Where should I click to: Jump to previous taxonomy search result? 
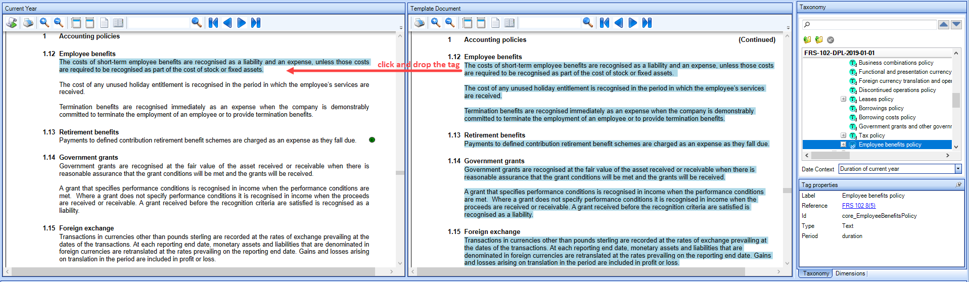tap(944, 25)
